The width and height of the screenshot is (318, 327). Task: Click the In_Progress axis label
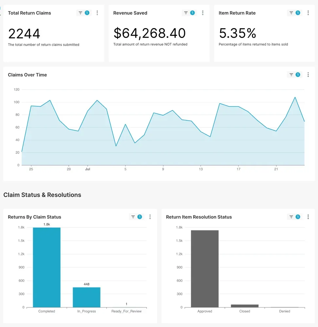(86, 311)
